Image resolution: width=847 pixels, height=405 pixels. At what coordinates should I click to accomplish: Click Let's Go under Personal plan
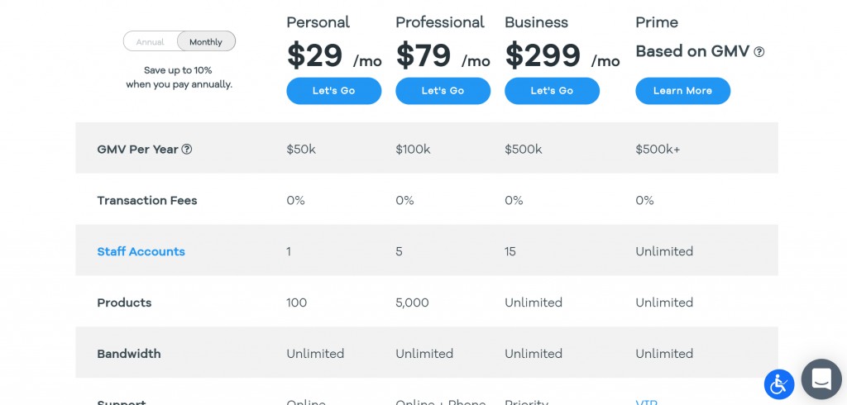click(334, 91)
